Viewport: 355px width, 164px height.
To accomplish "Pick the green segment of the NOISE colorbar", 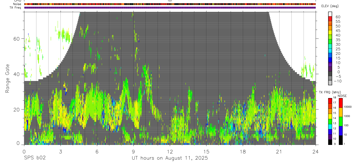I will [x=341, y=121].
